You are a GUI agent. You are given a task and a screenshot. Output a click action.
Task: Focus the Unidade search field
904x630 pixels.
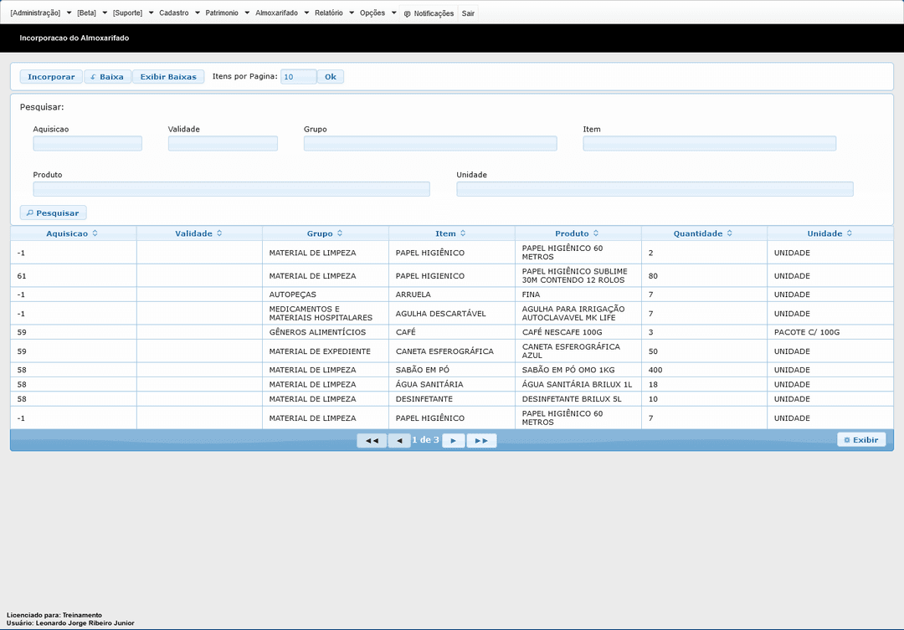click(655, 189)
